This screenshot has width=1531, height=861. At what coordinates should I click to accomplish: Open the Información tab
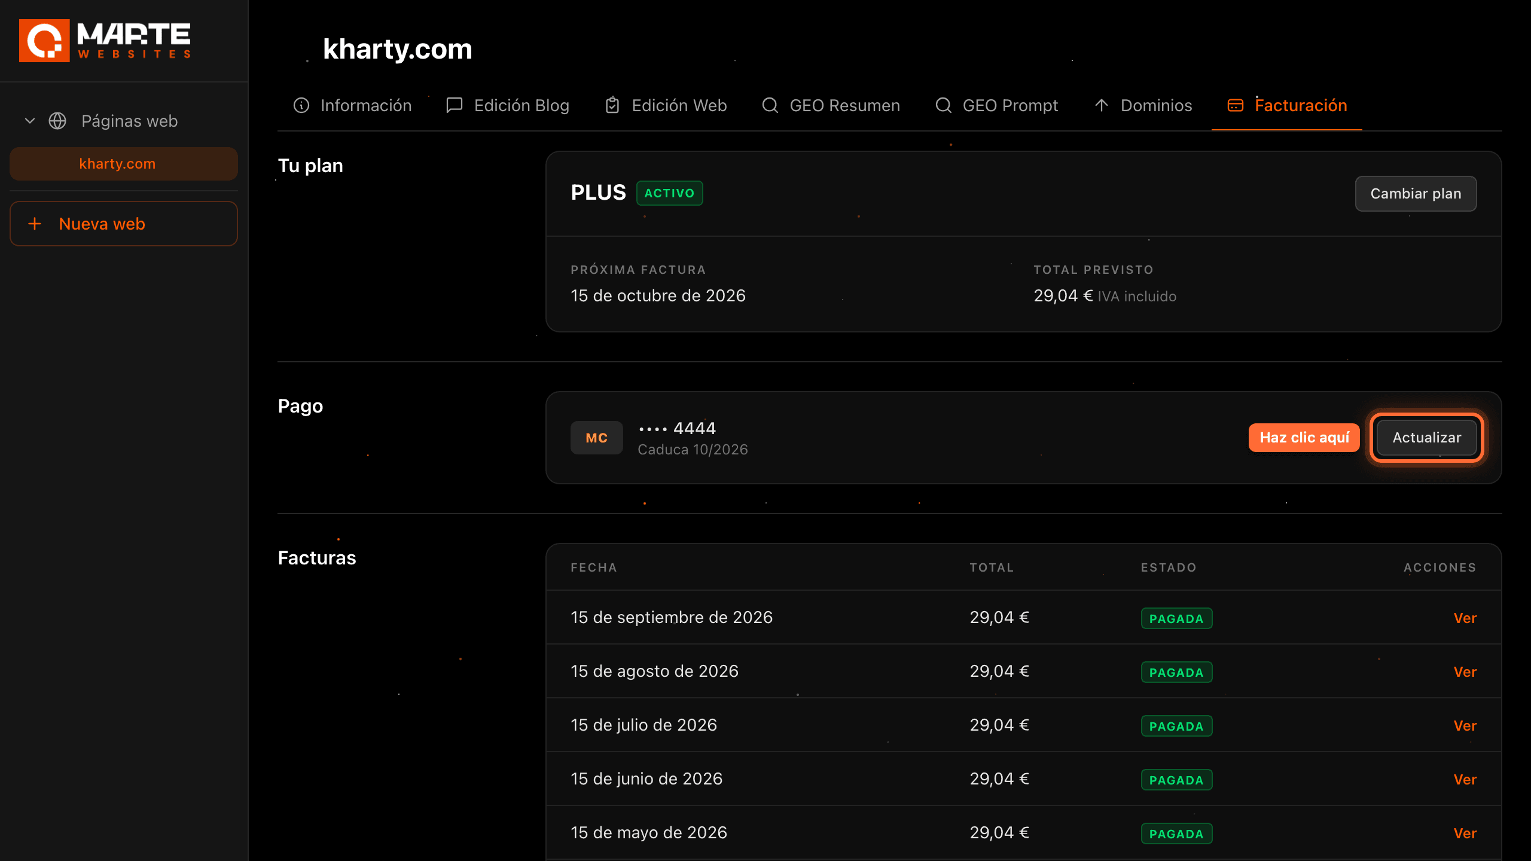coord(353,105)
